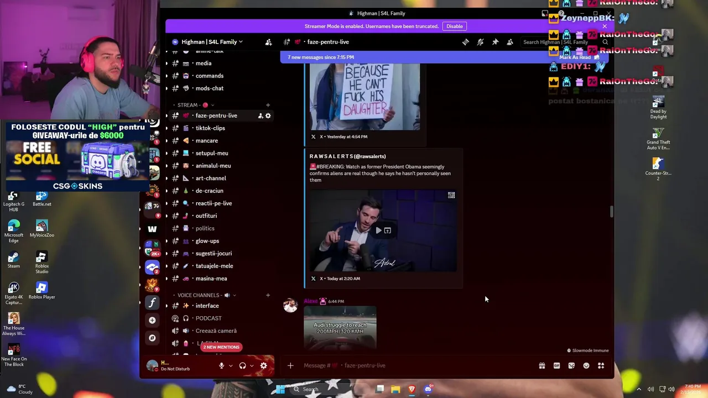Open the protest sign image embed
The height and width of the screenshot is (398, 708).
pyautogui.click(x=365, y=97)
